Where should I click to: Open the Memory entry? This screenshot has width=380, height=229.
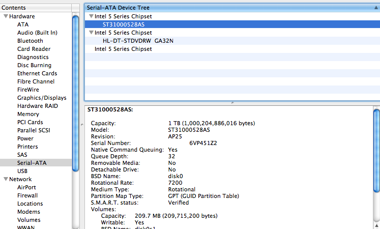tap(28, 114)
